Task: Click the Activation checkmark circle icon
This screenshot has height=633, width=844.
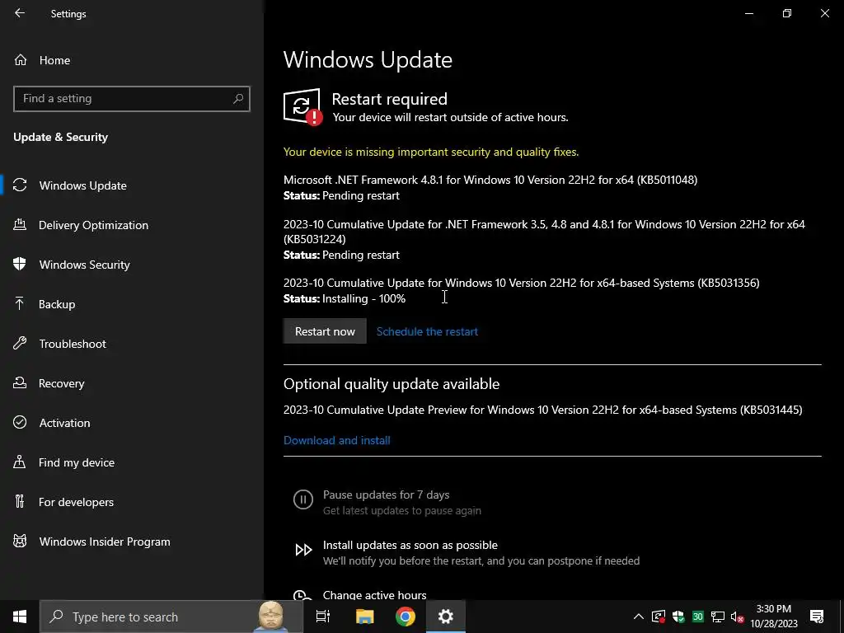Action: (x=20, y=422)
